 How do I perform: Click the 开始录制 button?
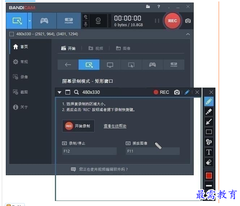pos(78,126)
